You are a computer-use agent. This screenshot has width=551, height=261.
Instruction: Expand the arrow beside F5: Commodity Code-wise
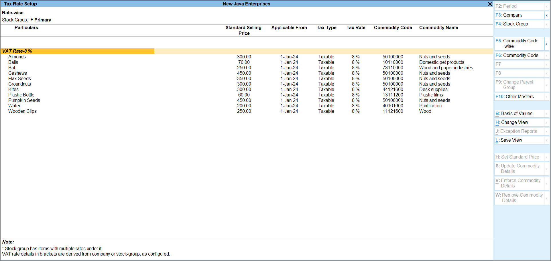tap(547, 44)
